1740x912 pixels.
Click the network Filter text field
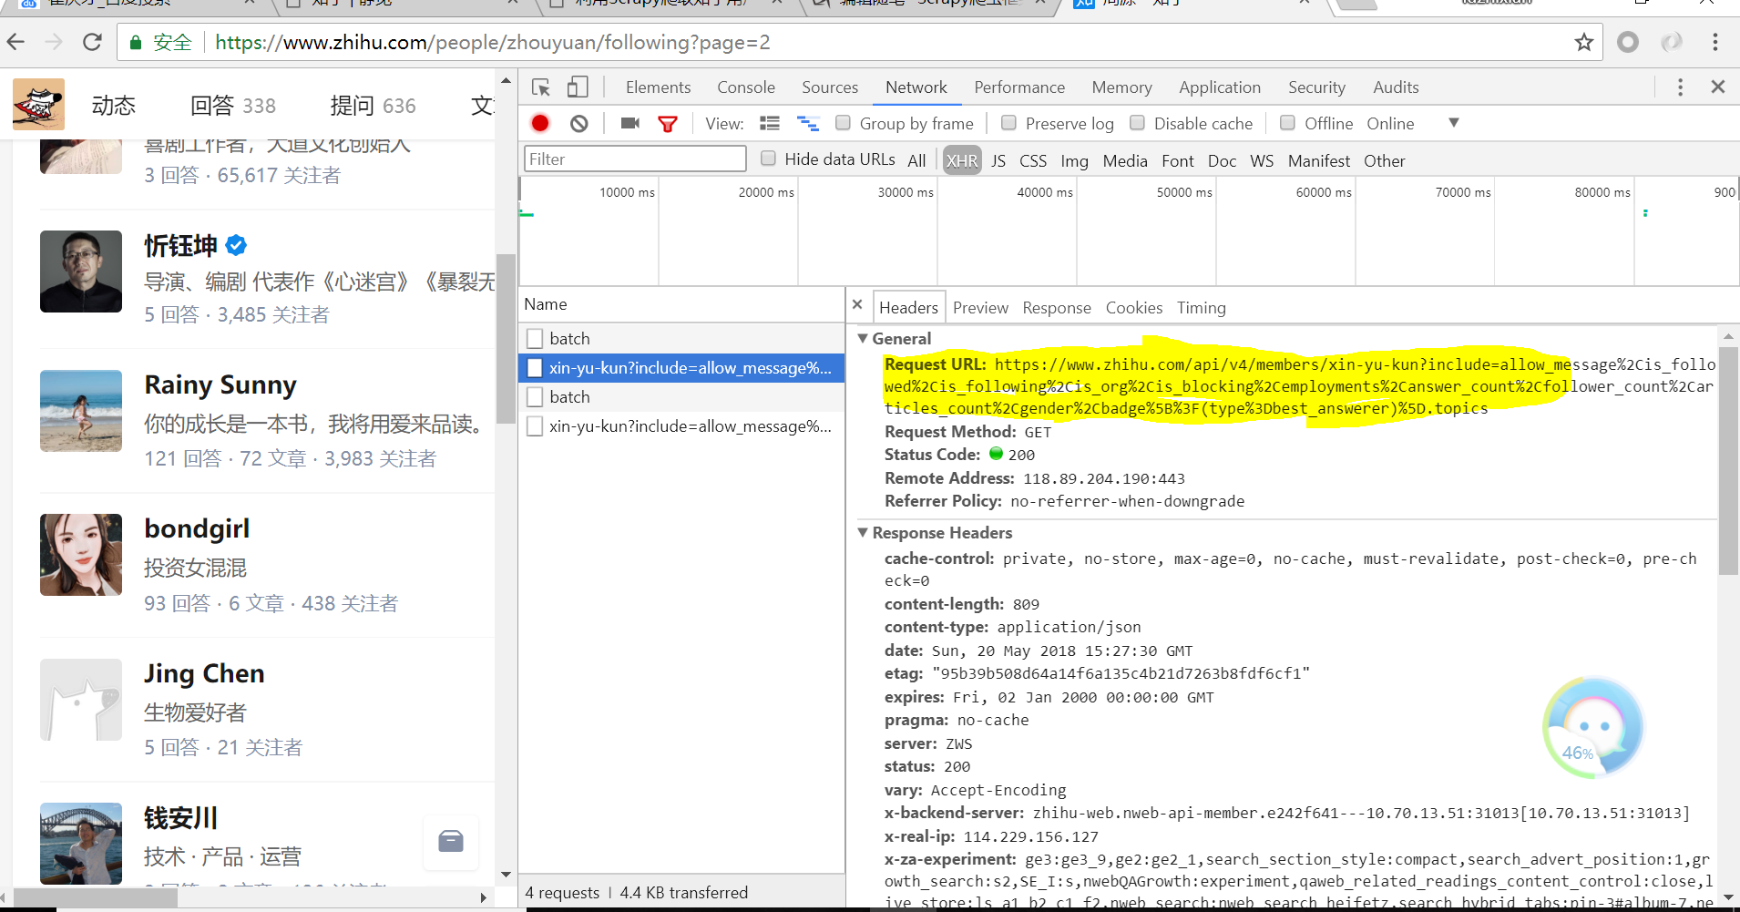pos(635,159)
